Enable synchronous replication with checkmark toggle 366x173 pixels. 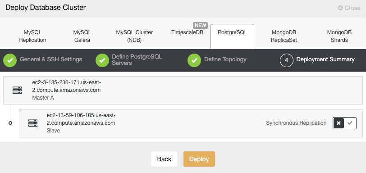[350, 123]
